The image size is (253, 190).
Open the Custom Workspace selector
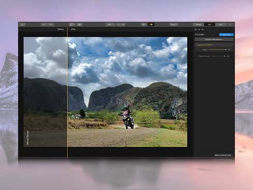pyautogui.click(x=214, y=39)
